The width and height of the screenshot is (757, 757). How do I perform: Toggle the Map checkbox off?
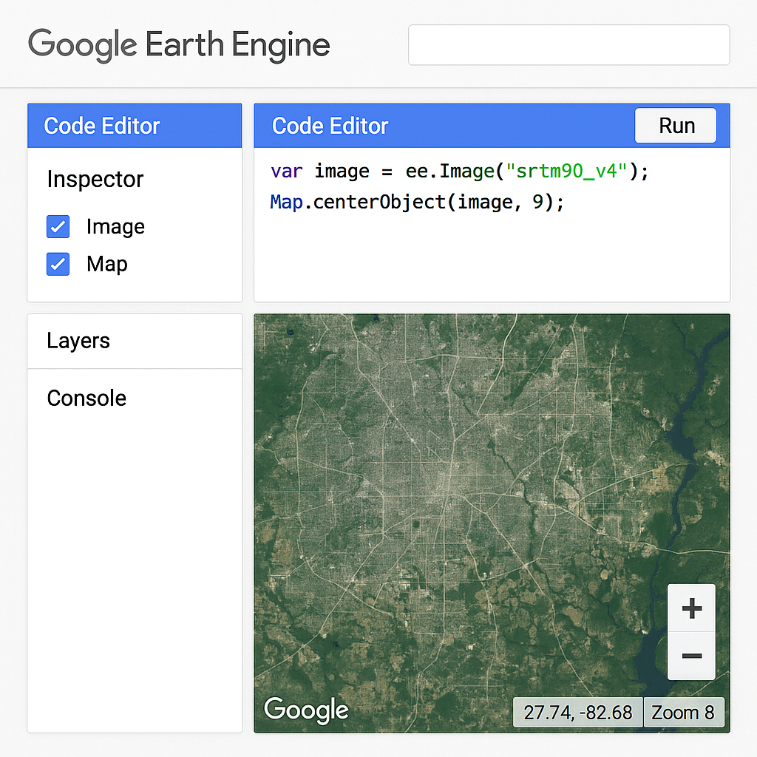point(58,264)
